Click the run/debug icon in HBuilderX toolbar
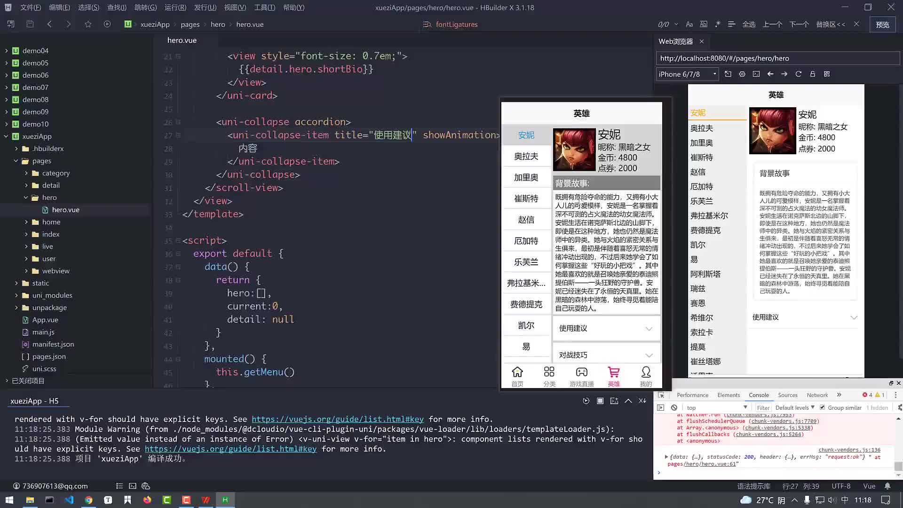The width and height of the screenshot is (903, 508). click(107, 24)
